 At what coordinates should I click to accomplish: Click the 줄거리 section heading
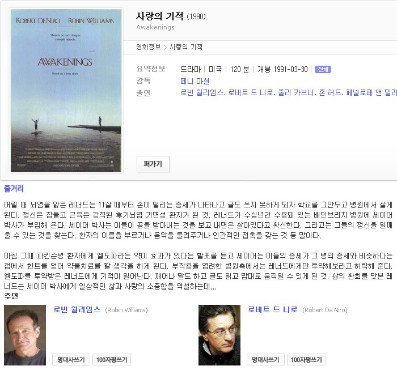(x=14, y=189)
